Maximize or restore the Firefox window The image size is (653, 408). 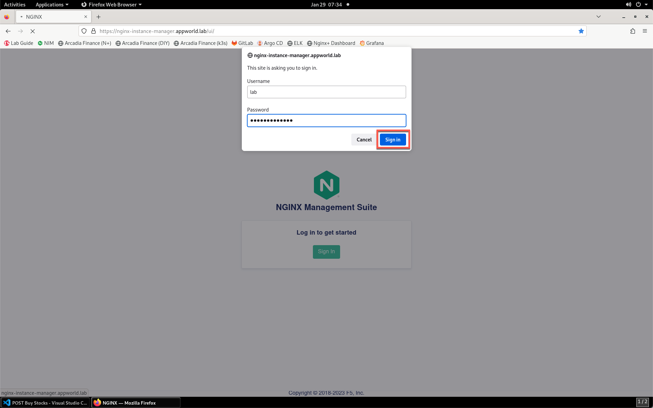click(x=635, y=17)
